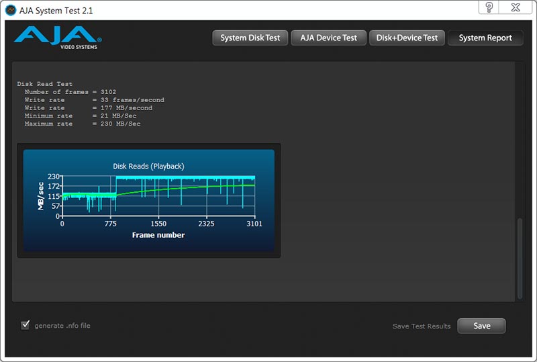Screen dimensions: 537x362
Task: Click the Disk Reads (Playback) graph
Action: [148, 201]
